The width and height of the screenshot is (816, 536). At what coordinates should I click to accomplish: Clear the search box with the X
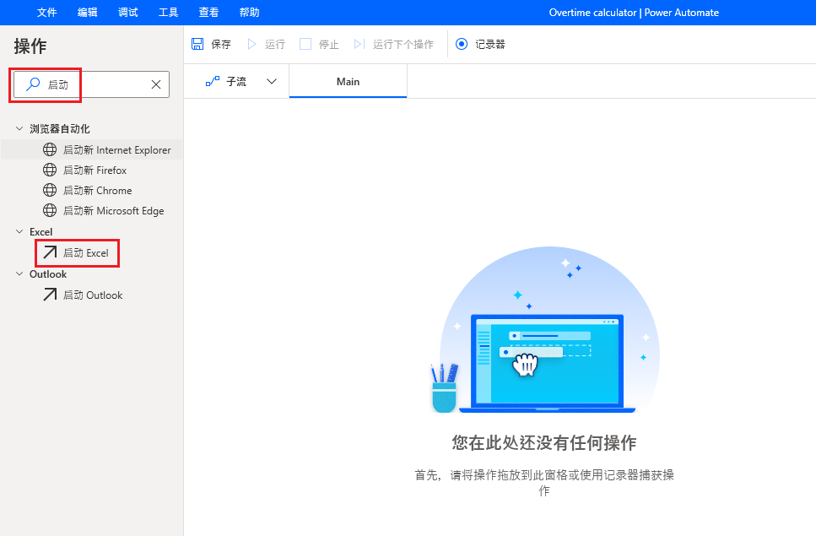click(x=155, y=84)
